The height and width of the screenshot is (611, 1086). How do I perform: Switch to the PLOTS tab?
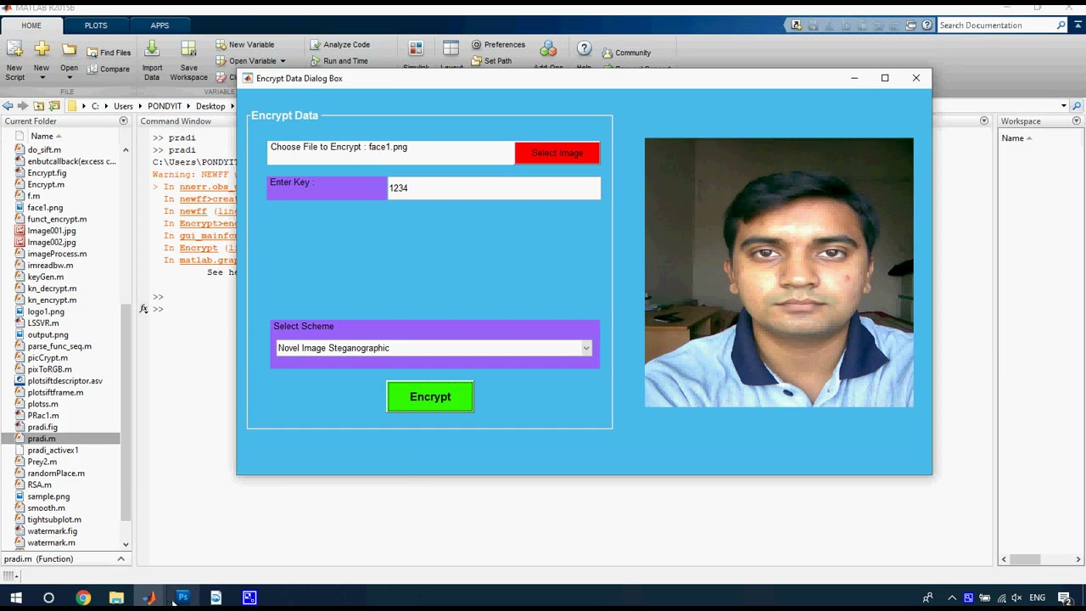coord(96,25)
